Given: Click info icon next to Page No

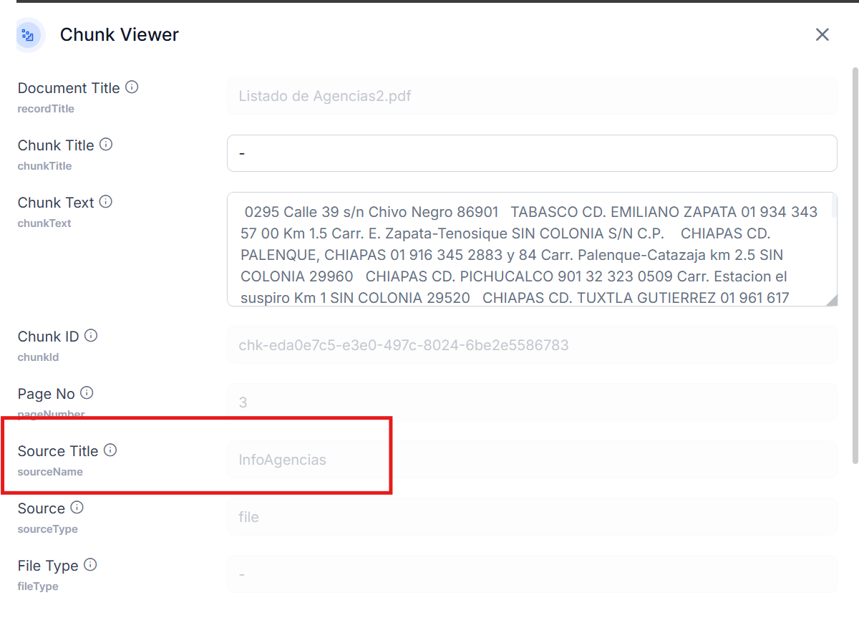Looking at the screenshot, I should click(x=87, y=393).
